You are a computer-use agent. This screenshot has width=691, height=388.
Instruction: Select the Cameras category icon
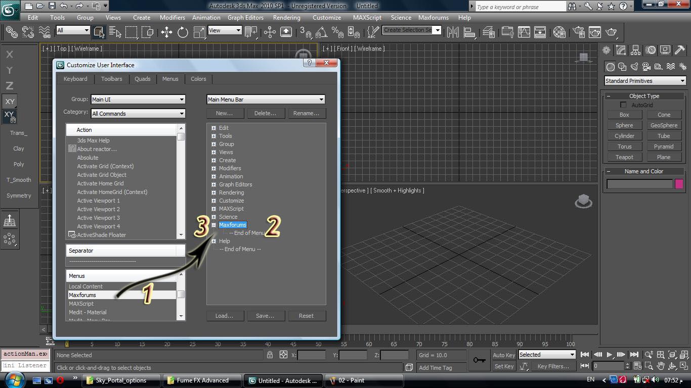click(646, 67)
